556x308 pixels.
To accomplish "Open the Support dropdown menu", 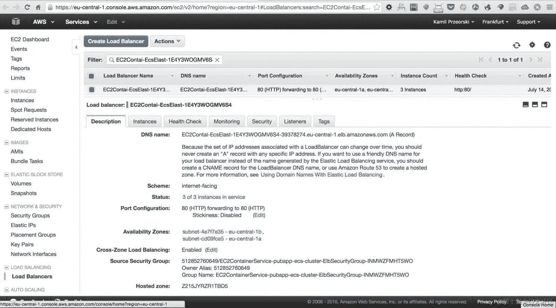I will 528,22.
